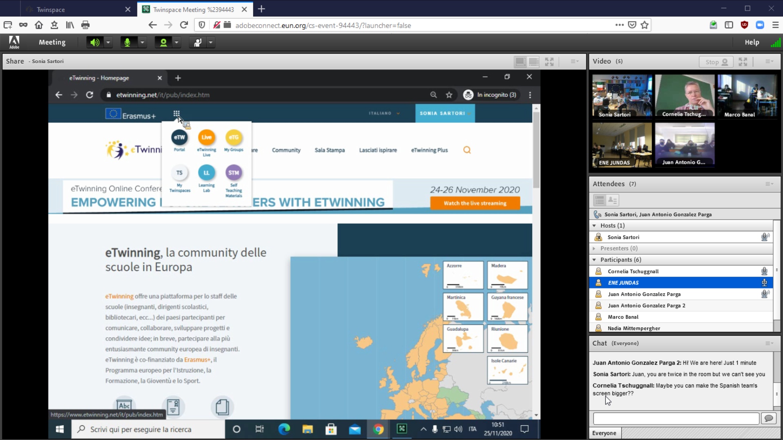This screenshot has width=783, height=440.
Task: Toggle the microphone in the meeting toolbar
Action: coord(127,42)
